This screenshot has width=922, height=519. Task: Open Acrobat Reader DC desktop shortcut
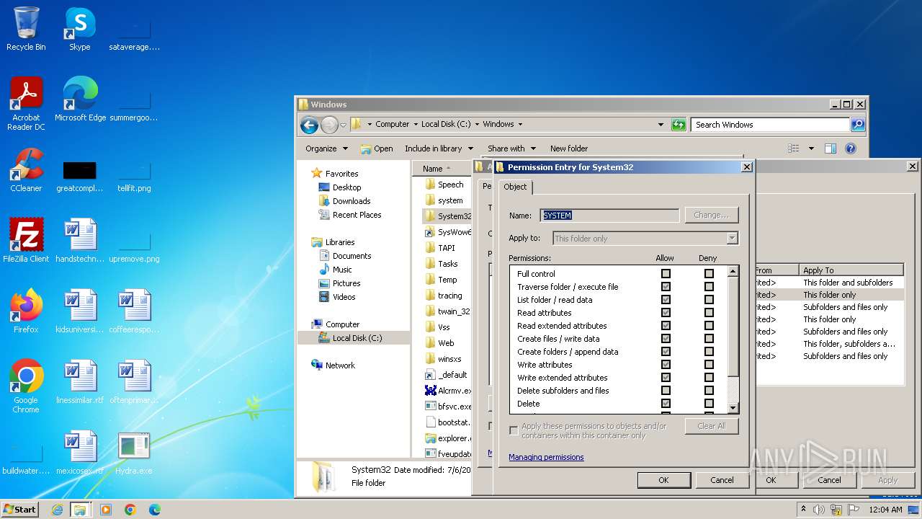coord(26,104)
